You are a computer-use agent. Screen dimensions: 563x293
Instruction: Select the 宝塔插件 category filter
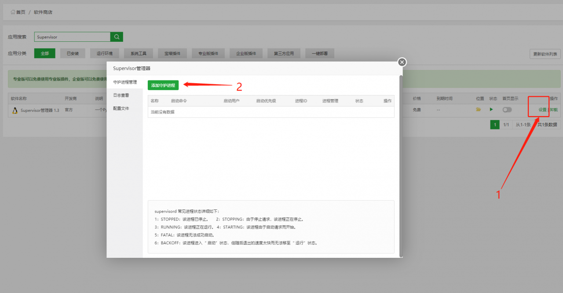(x=172, y=53)
